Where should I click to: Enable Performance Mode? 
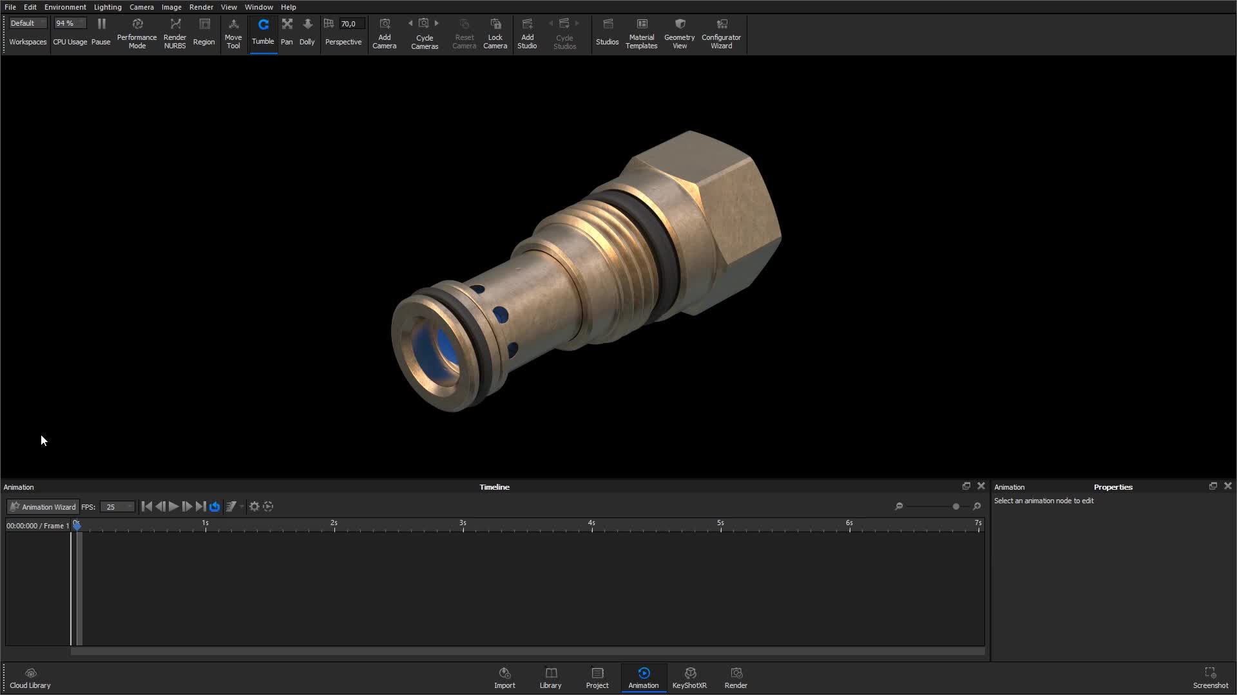click(x=137, y=32)
